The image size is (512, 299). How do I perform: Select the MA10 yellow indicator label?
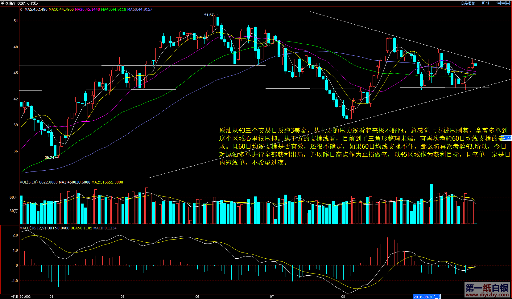[x=61, y=10]
